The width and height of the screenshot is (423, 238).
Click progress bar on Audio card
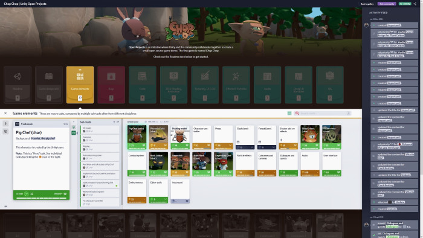click(x=309, y=175)
